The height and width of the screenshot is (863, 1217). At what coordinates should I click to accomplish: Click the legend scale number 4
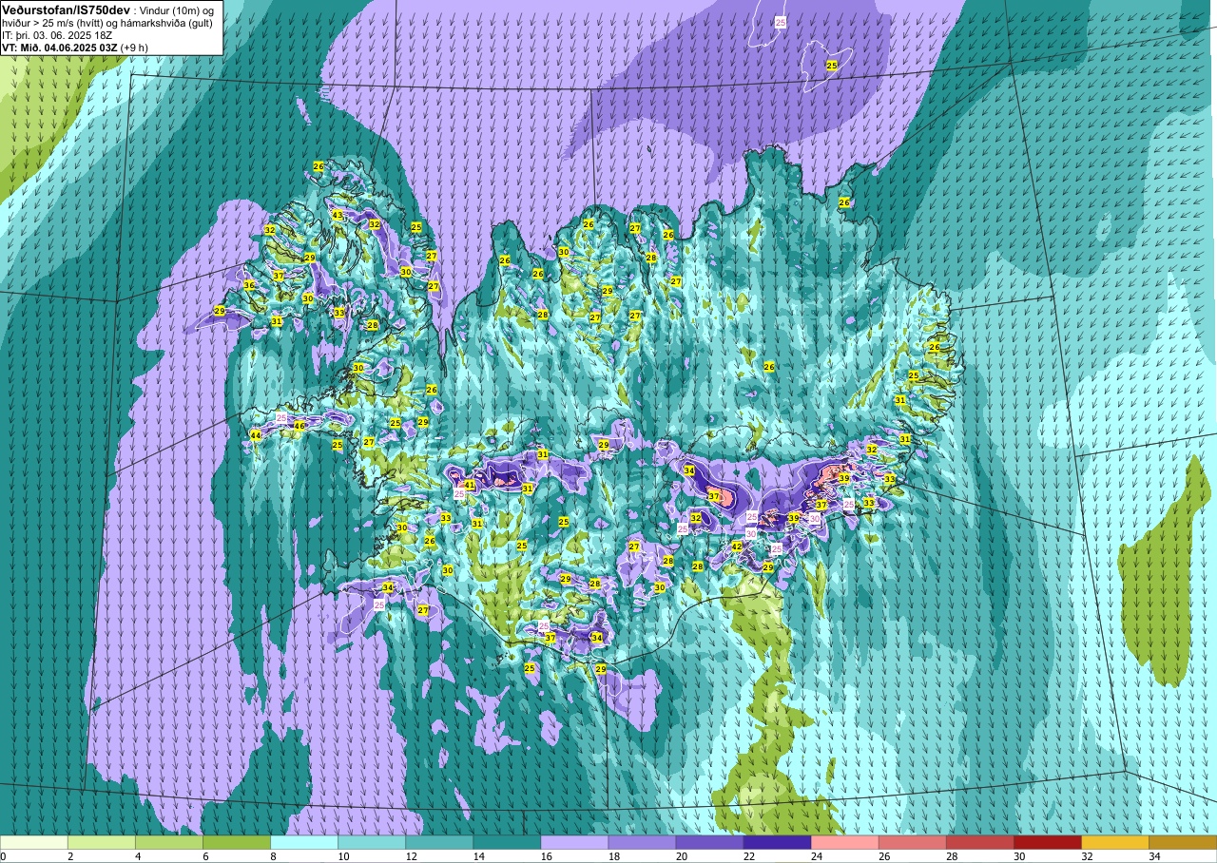pos(139,856)
